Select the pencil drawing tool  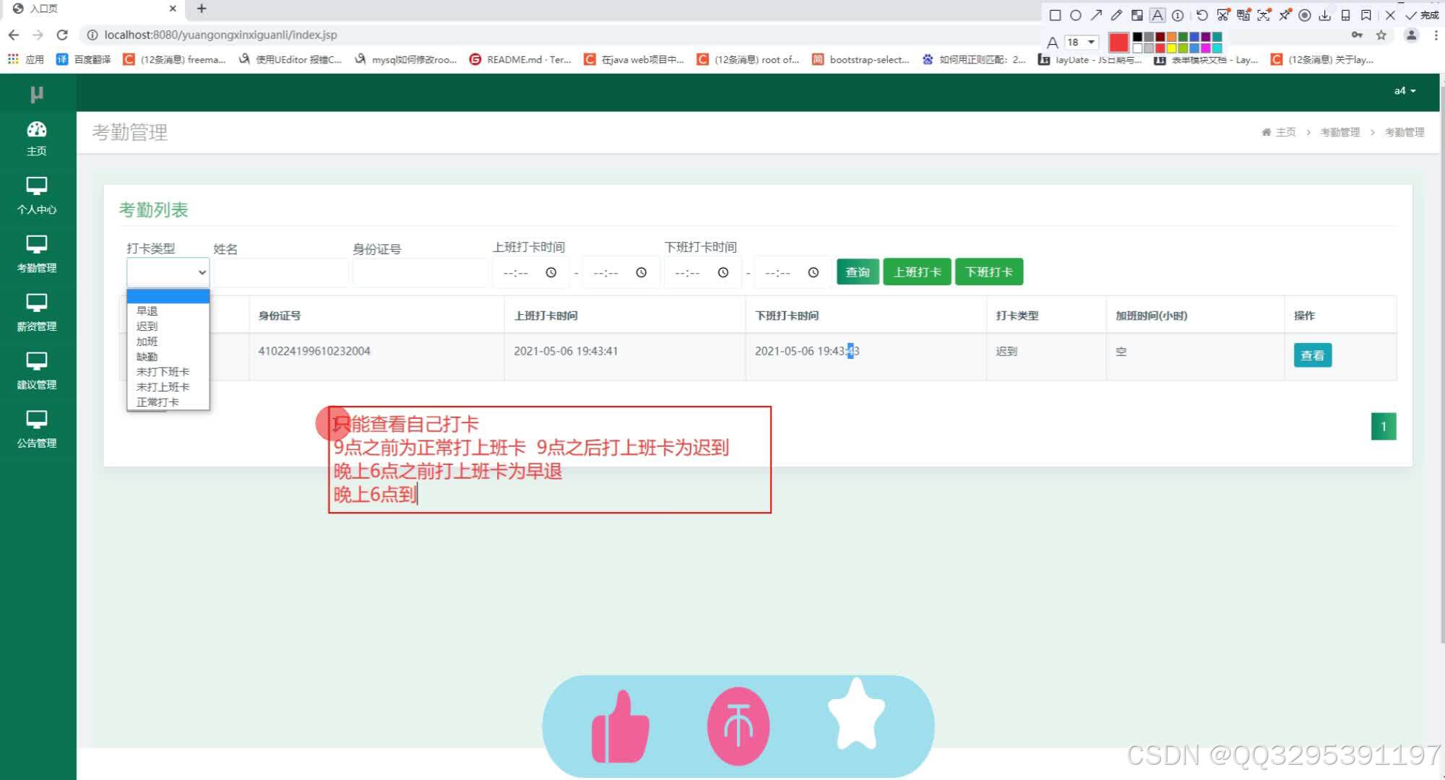click(x=1116, y=15)
